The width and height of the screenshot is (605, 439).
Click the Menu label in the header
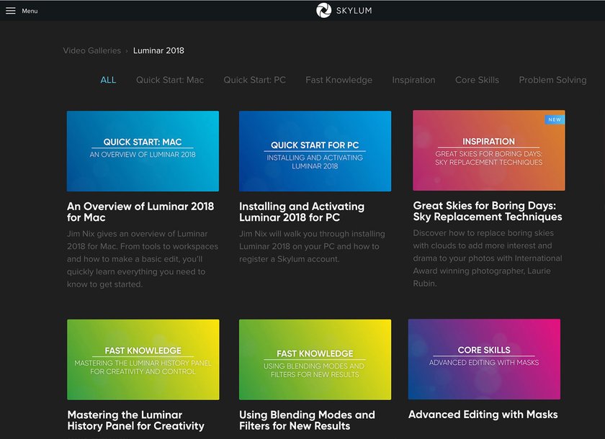point(30,11)
